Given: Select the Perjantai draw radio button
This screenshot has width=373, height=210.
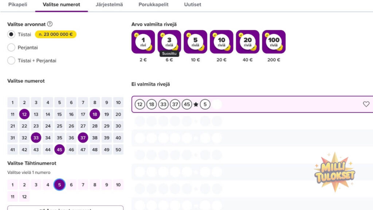Looking at the screenshot, I should point(11,47).
